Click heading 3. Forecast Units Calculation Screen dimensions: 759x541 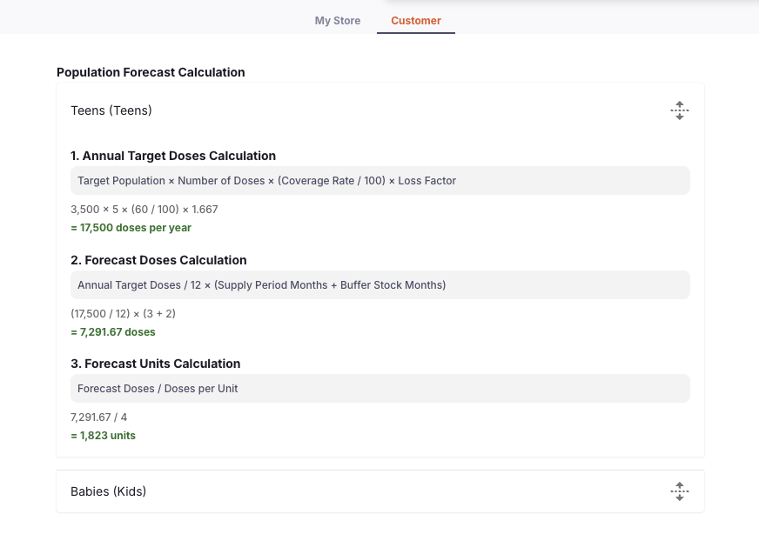(x=156, y=364)
